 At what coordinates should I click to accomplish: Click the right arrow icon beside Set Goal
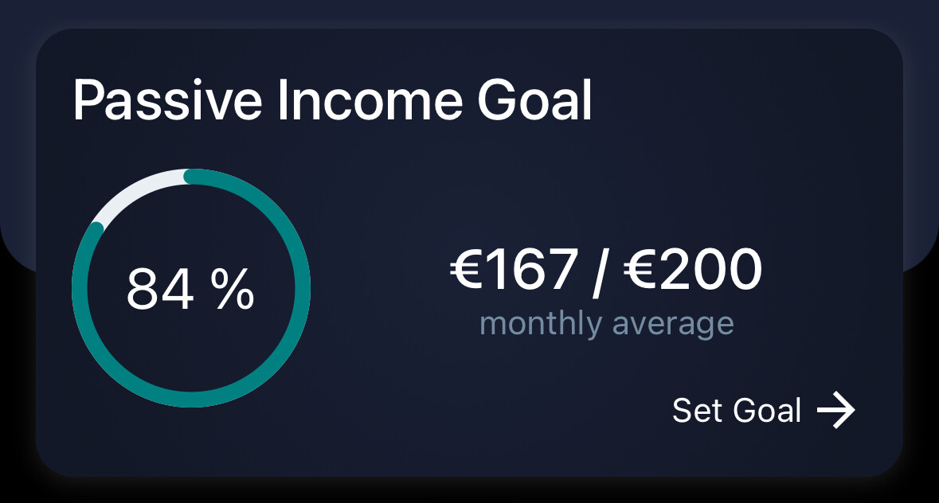click(x=835, y=411)
